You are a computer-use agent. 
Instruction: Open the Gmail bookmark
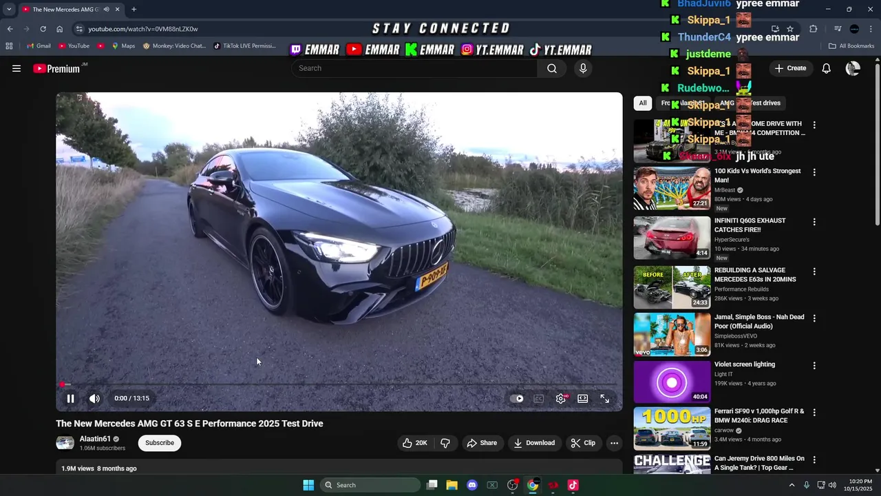(x=39, y=46)
